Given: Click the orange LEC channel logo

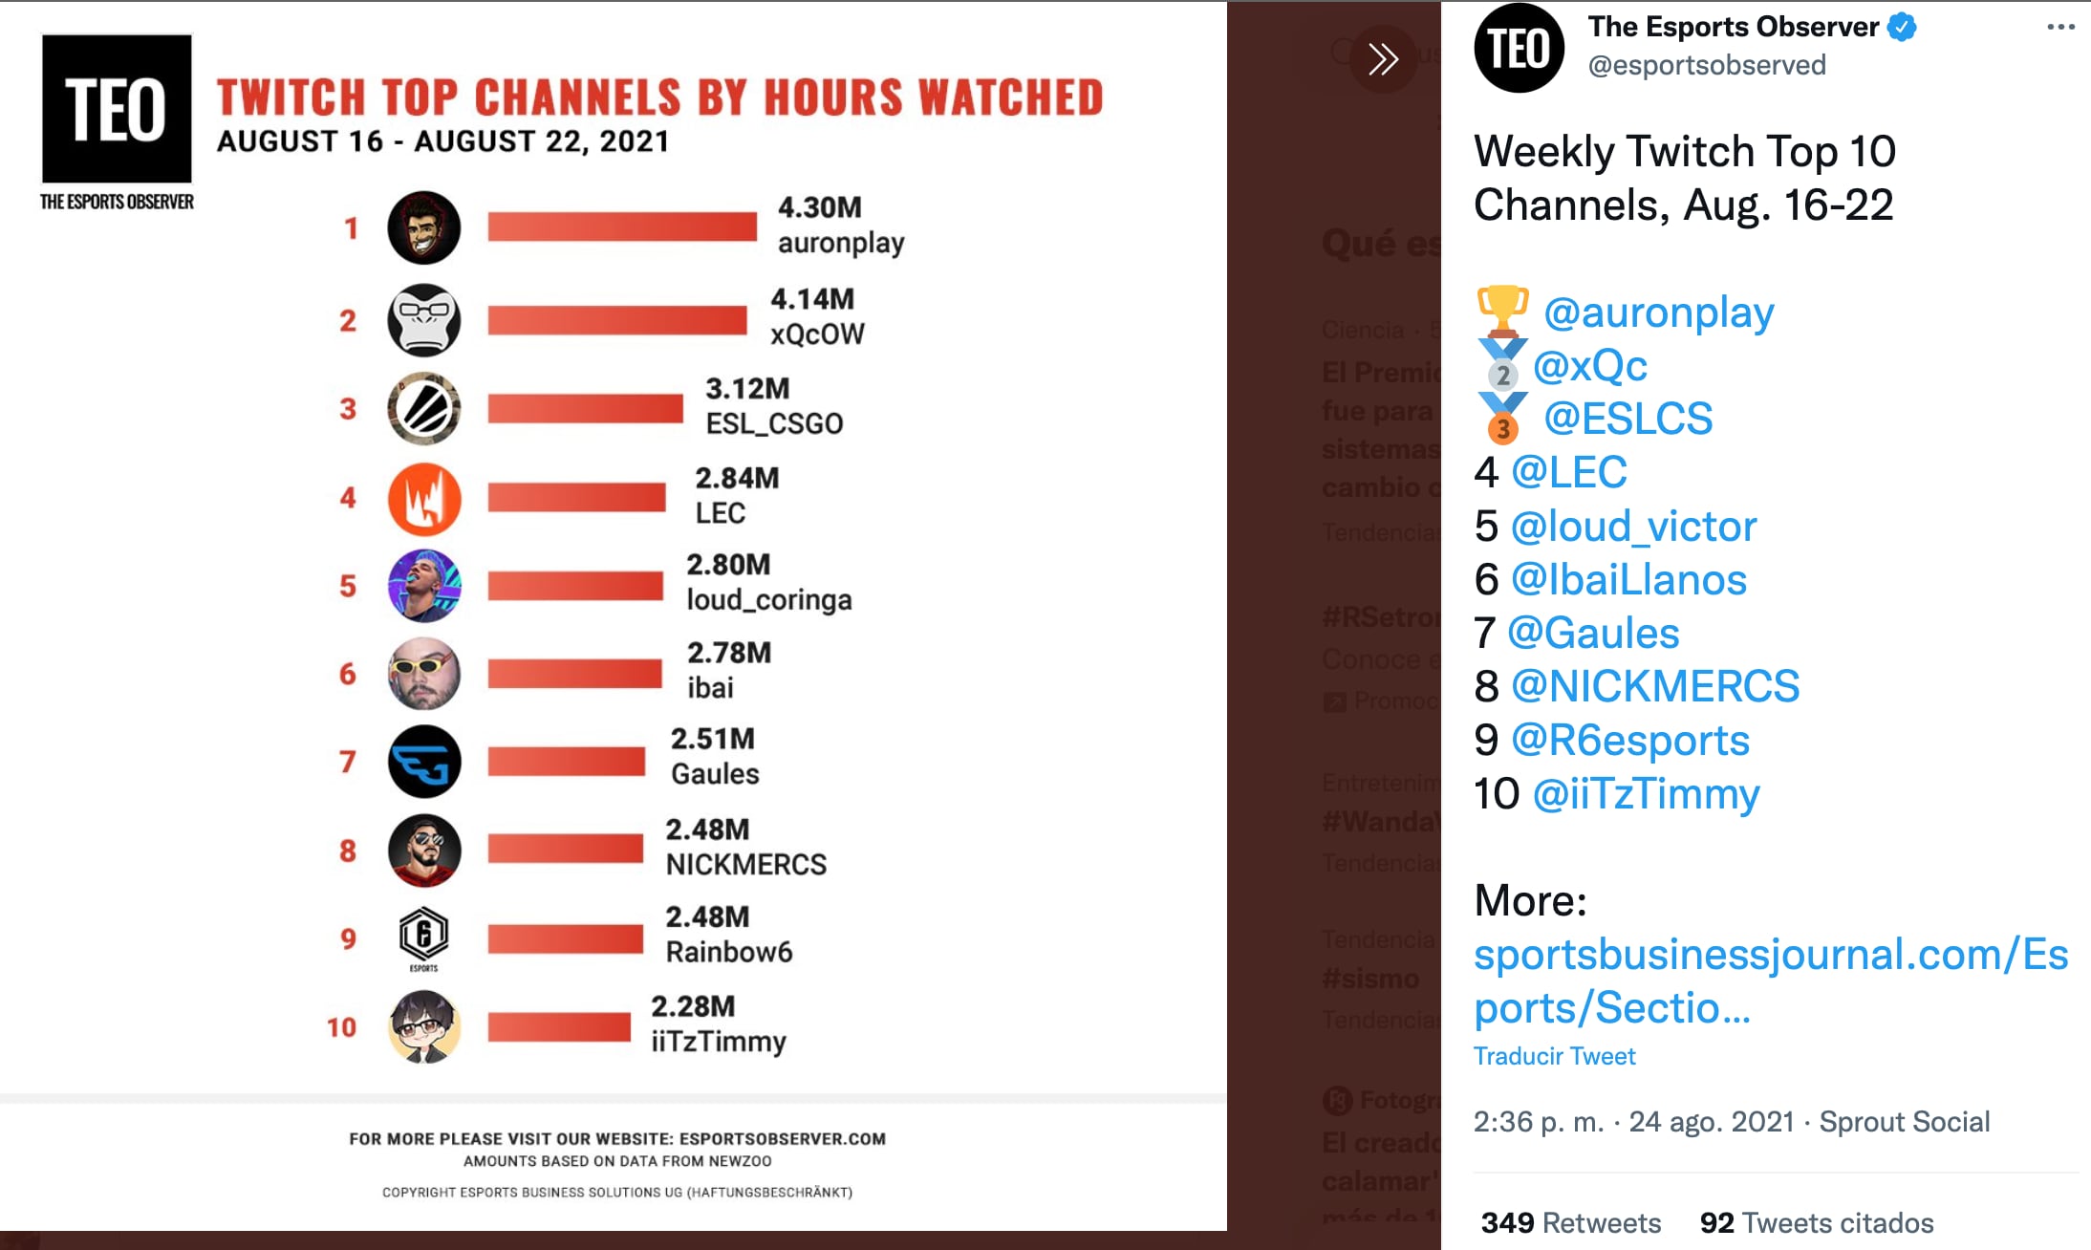Looking at the screenshot, I should coord(423,499).
